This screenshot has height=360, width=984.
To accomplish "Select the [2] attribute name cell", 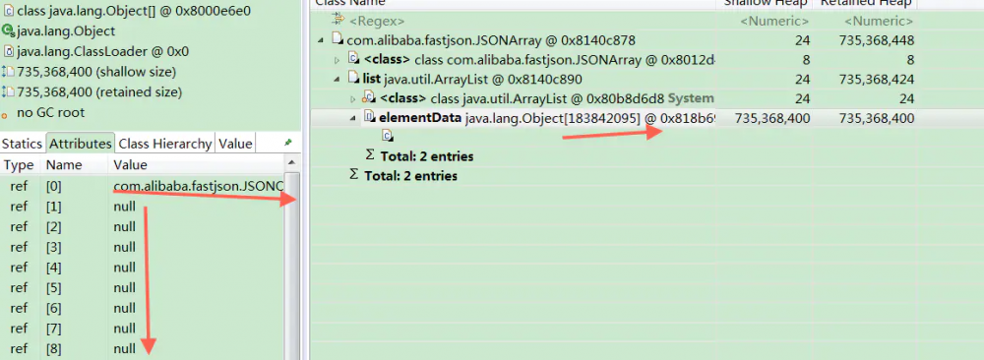I will tap(54, 226).
